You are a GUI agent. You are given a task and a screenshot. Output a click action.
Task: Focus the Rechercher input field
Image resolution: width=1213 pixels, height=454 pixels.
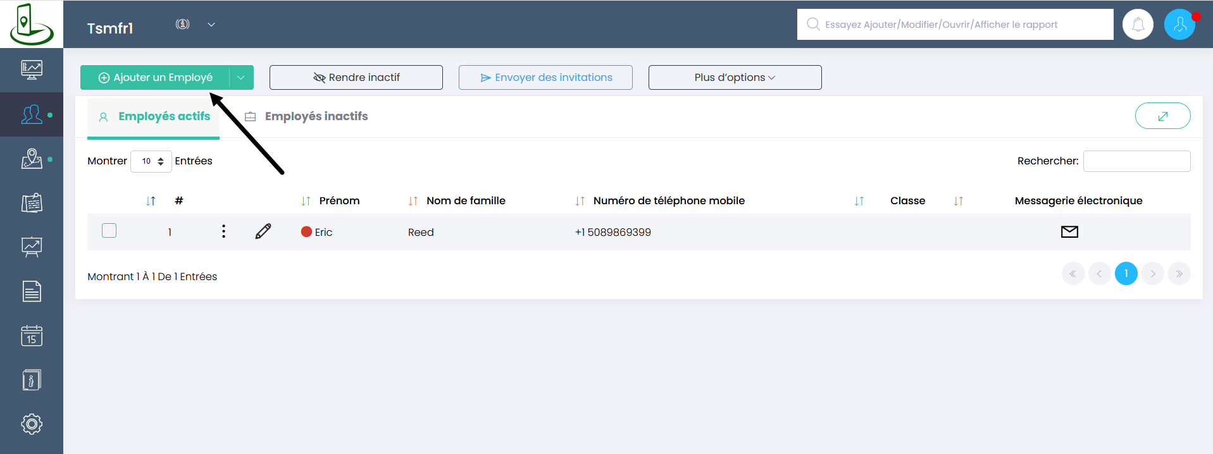pos(1136,161)
